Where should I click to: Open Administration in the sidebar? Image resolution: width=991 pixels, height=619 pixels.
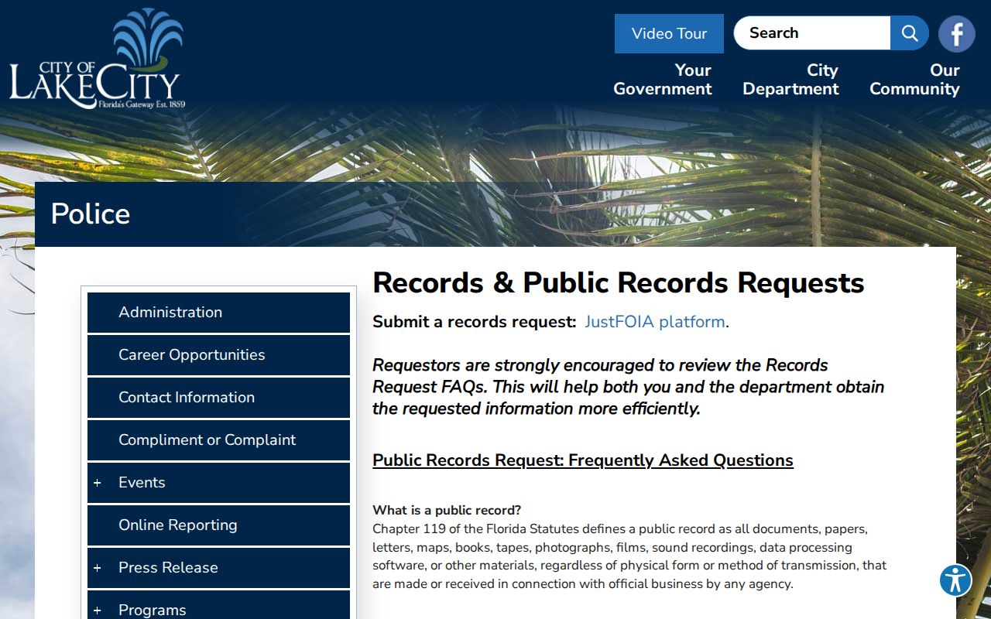coord(218,313)
